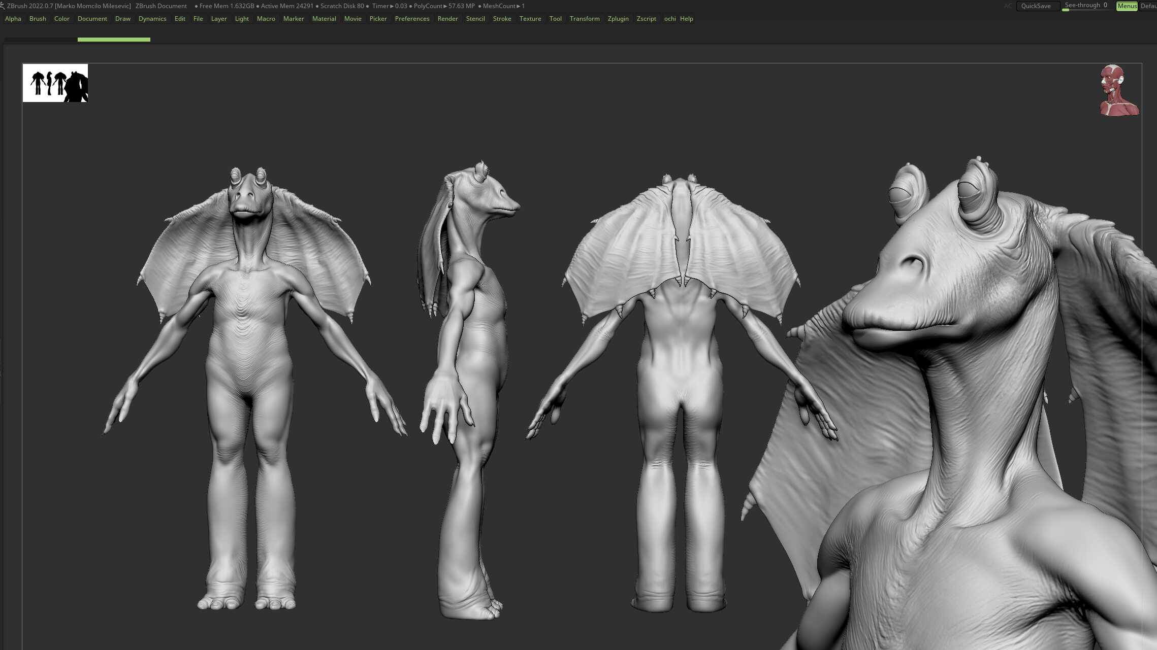Click the ZBrush logo icon top-left
The height and width of the screenshot is (650, 1157).
(x=4, y=6)
